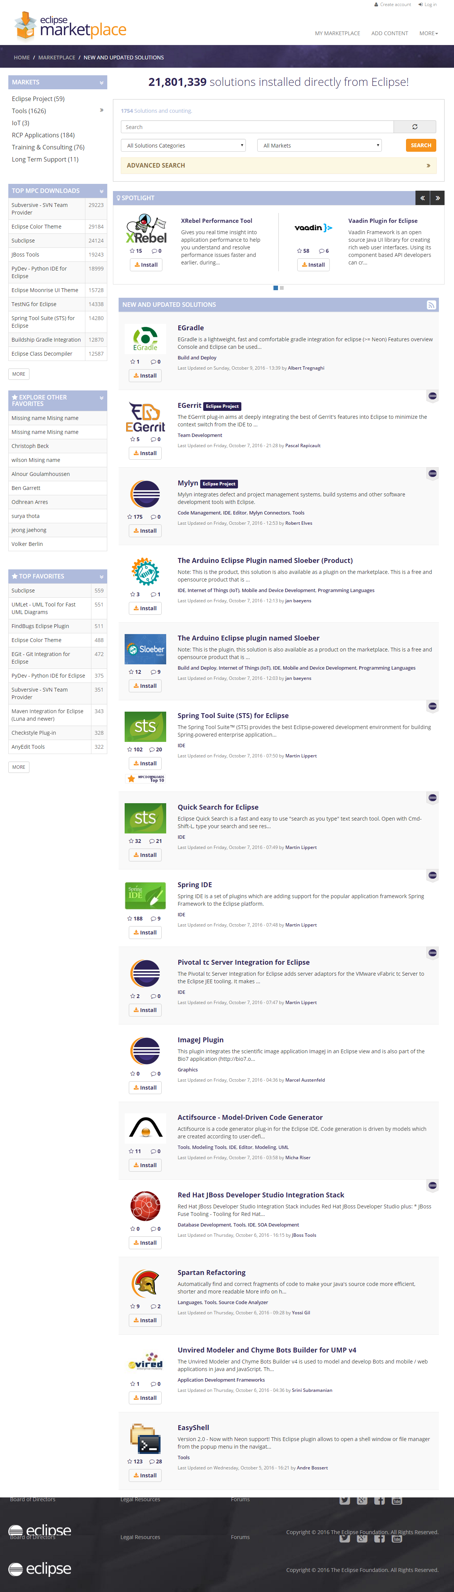The width and height of the screenshot is (454, 1592).
Task: View comments on Quick Search for Eclipse
Action: pyautogui.click(x=152, y=841)
